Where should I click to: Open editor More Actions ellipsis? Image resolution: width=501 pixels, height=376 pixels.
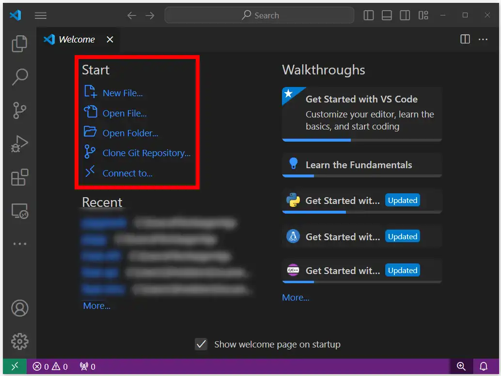point(483,39)
